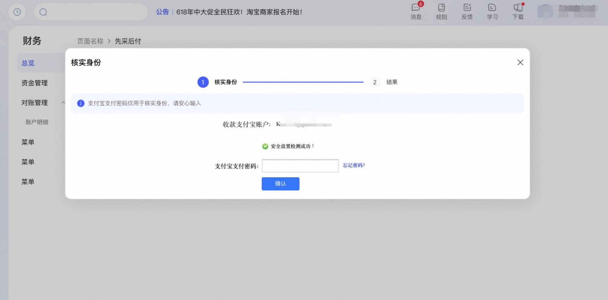
Task: Close the 核实身份 dialog
Action: 520,62
